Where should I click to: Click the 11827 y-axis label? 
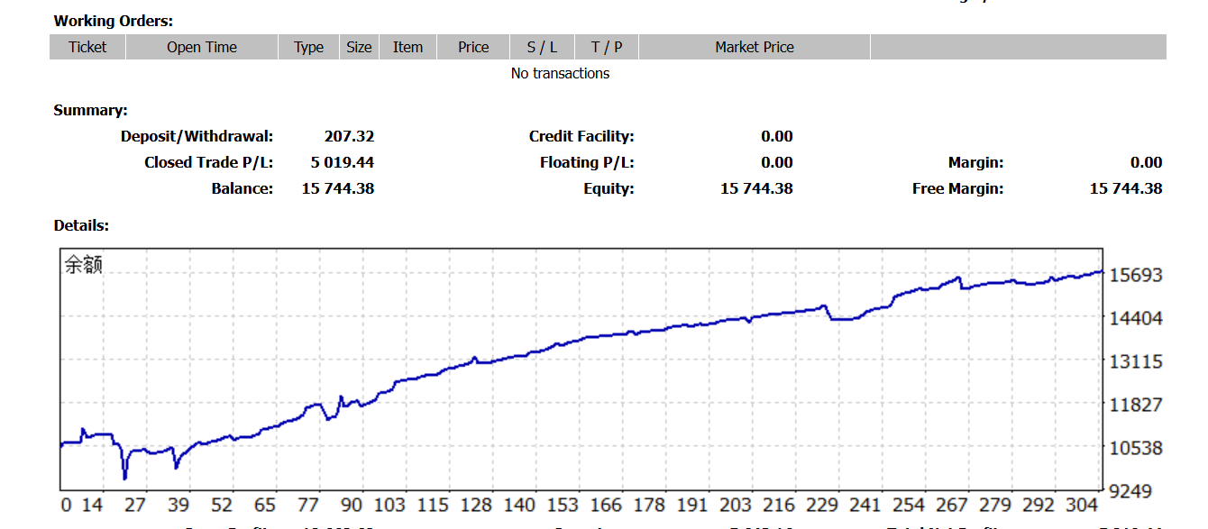[x=1136, y=405]
